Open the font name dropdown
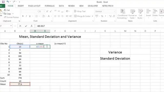164x92 pixels. [37, 11]
